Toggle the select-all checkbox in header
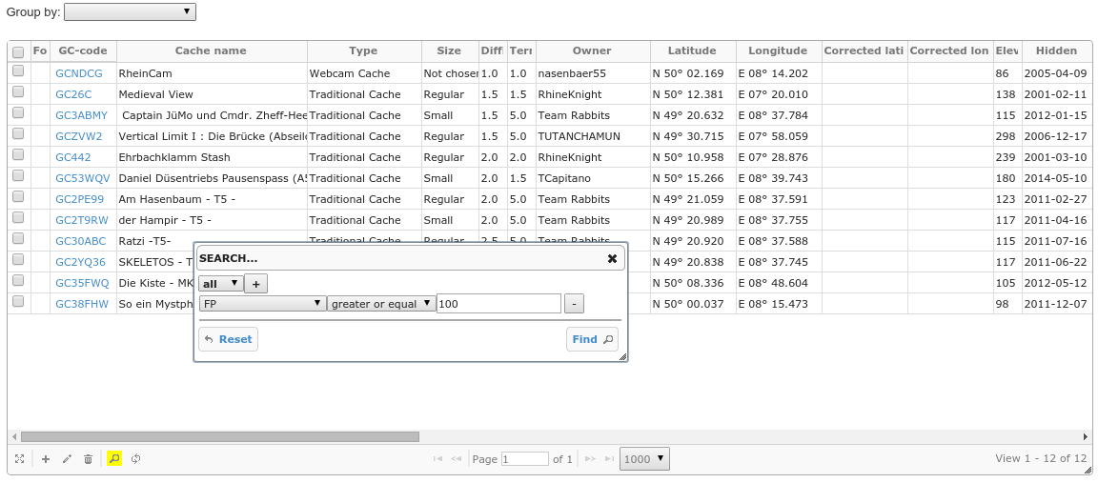The width and height of the screenshot is (1098, 483). point(18,51)
